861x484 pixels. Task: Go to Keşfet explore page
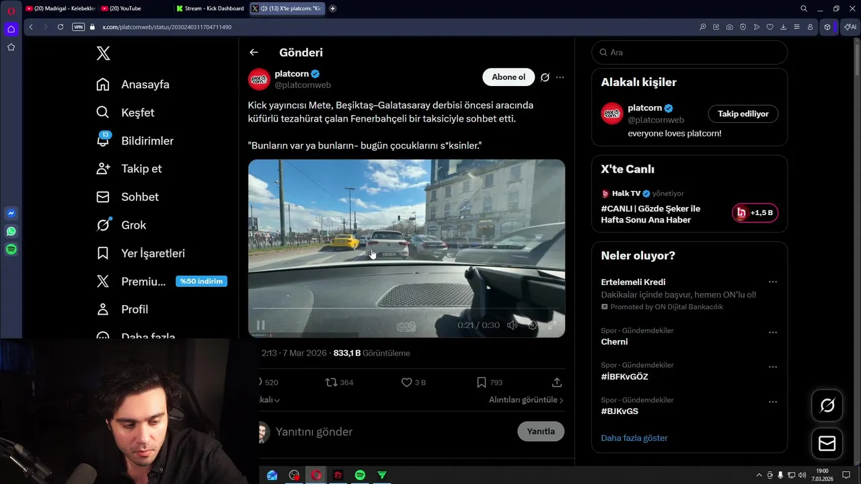(x=125, y=113)
